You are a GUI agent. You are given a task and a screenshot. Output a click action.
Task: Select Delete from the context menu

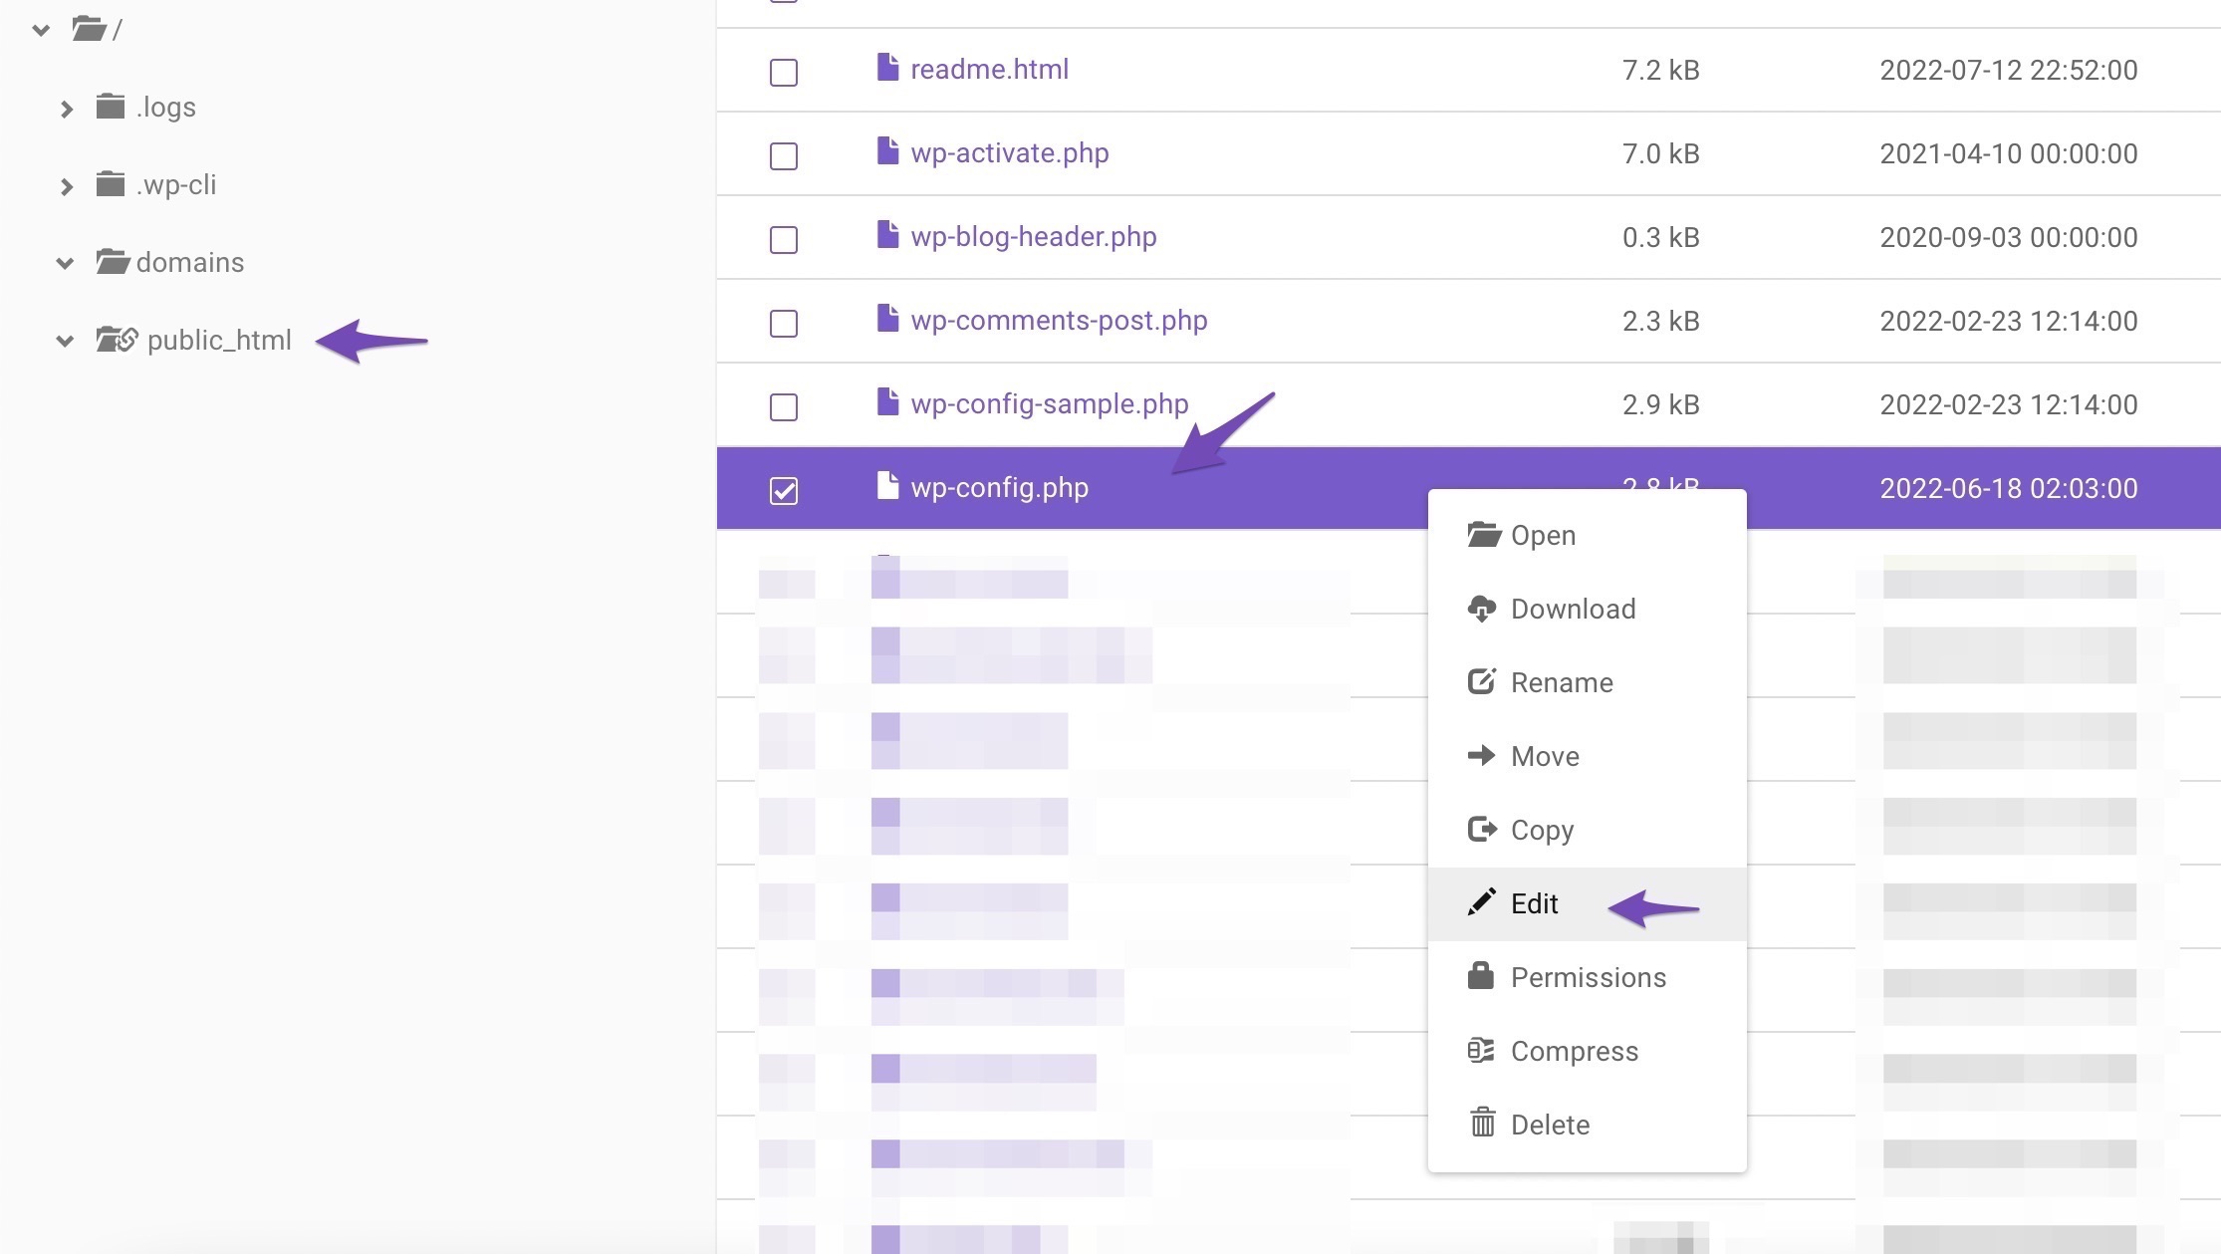[x=1550, y=1125]
